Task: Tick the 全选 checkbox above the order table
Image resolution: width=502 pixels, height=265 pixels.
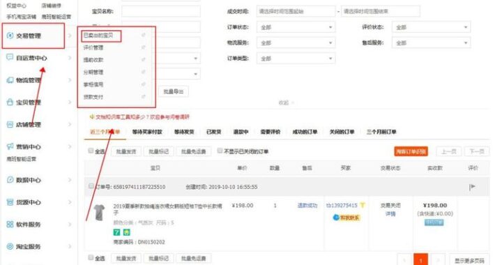Action: click(x=91, y=151)
